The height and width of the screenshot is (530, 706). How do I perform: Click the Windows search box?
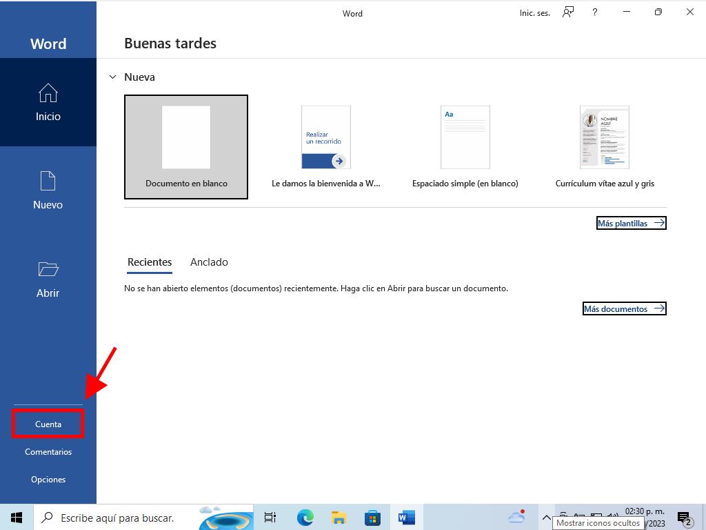117,518
